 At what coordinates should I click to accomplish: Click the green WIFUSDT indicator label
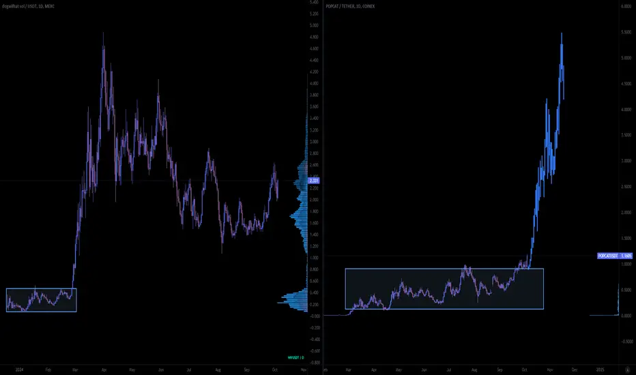[x=295, y=357]
